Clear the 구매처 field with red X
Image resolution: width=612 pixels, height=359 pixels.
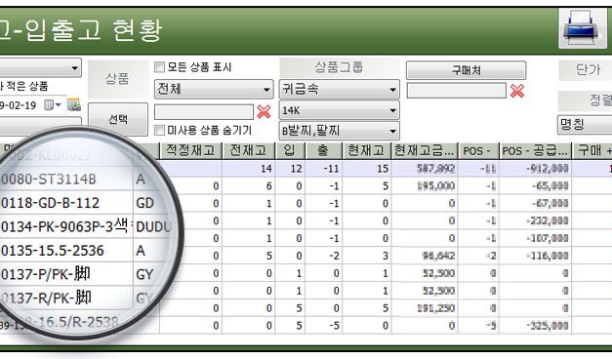(x=517, y=91)
